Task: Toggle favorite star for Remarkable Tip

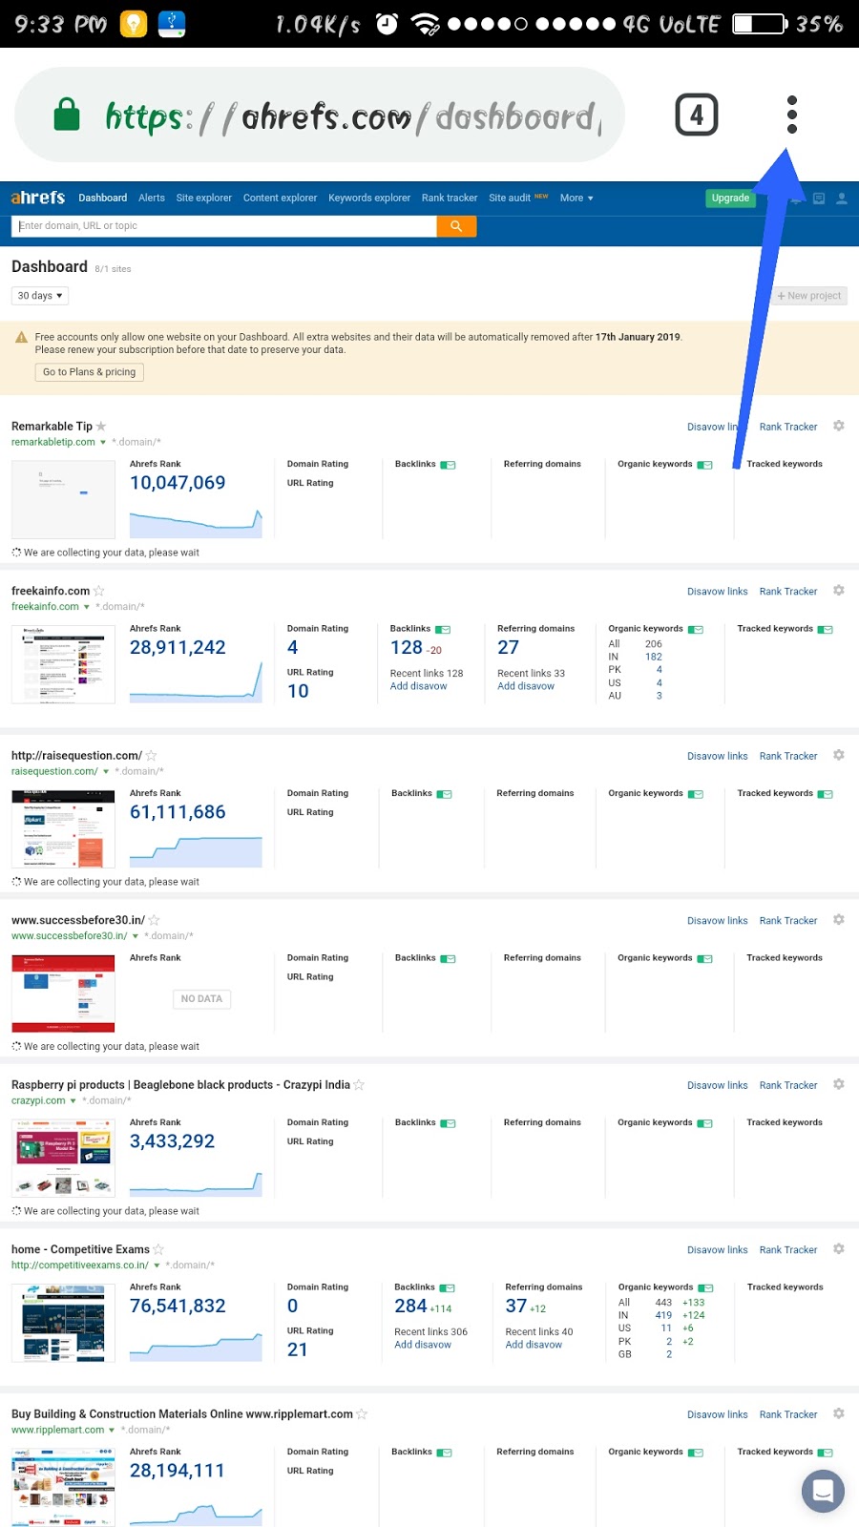Action: pyautogui.click(x=101, y=427)
